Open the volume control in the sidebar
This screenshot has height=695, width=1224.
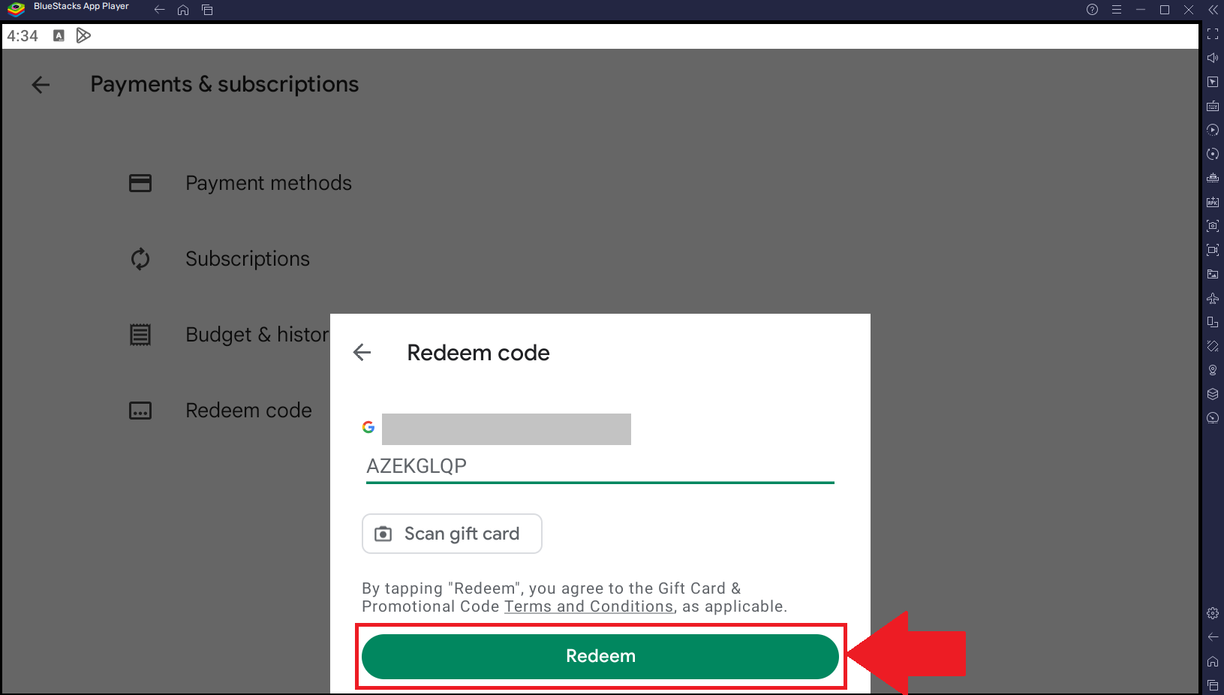tap(1213, 57)
